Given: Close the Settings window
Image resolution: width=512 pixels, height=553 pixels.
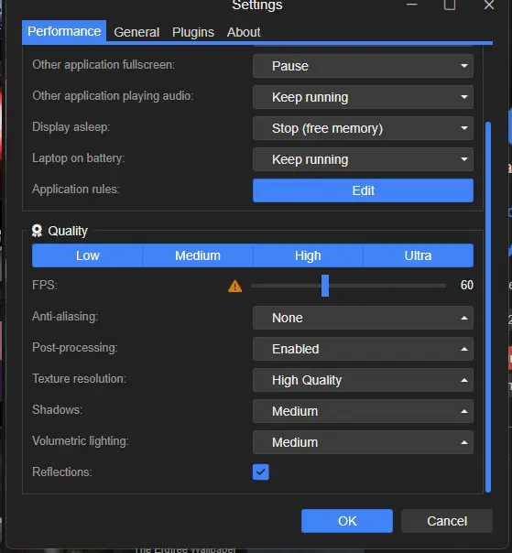Looking at the screenshot, I should click(x=489, y=5).
